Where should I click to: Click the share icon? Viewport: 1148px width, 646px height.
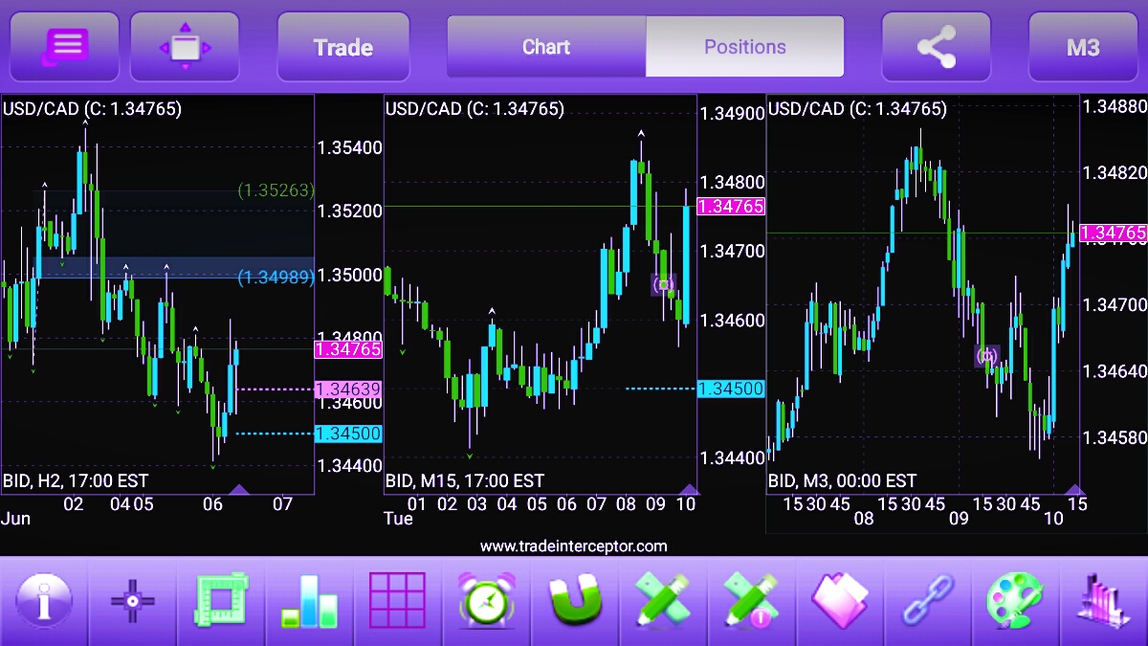pyautogui.click(x=936, y=47)
